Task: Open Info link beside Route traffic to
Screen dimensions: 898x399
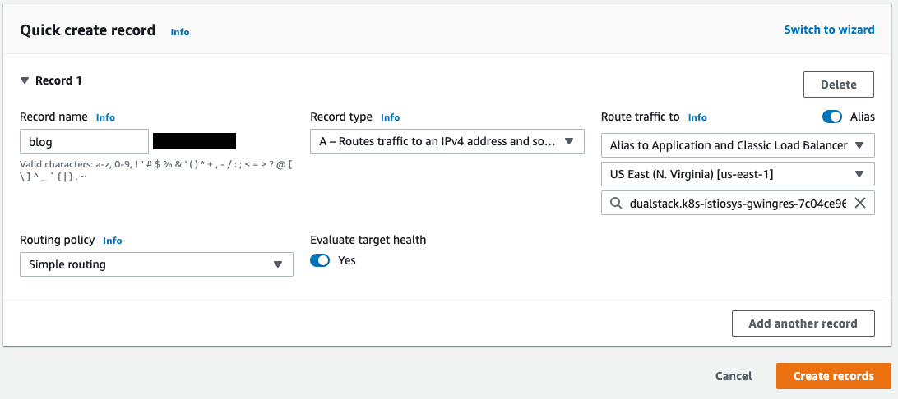Action: 697,117
